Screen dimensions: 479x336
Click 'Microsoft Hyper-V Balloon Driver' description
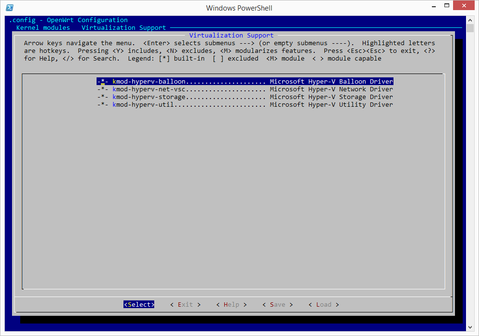click(x=332, y=82)
